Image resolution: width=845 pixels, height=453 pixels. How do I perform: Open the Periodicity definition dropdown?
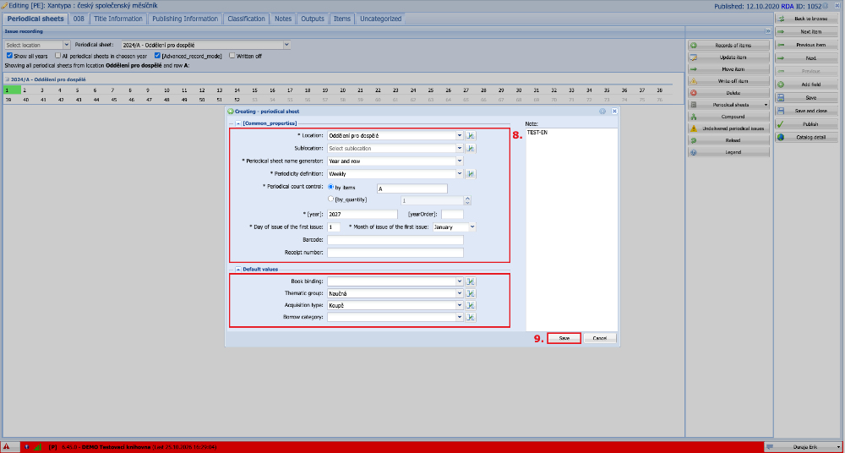(x=460, y=173)
